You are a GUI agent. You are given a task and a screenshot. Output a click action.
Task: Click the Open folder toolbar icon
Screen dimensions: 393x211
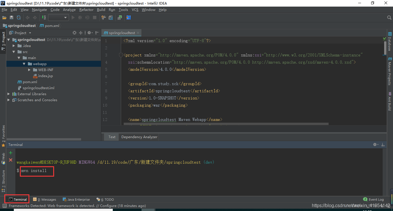(x=4, y=18)
